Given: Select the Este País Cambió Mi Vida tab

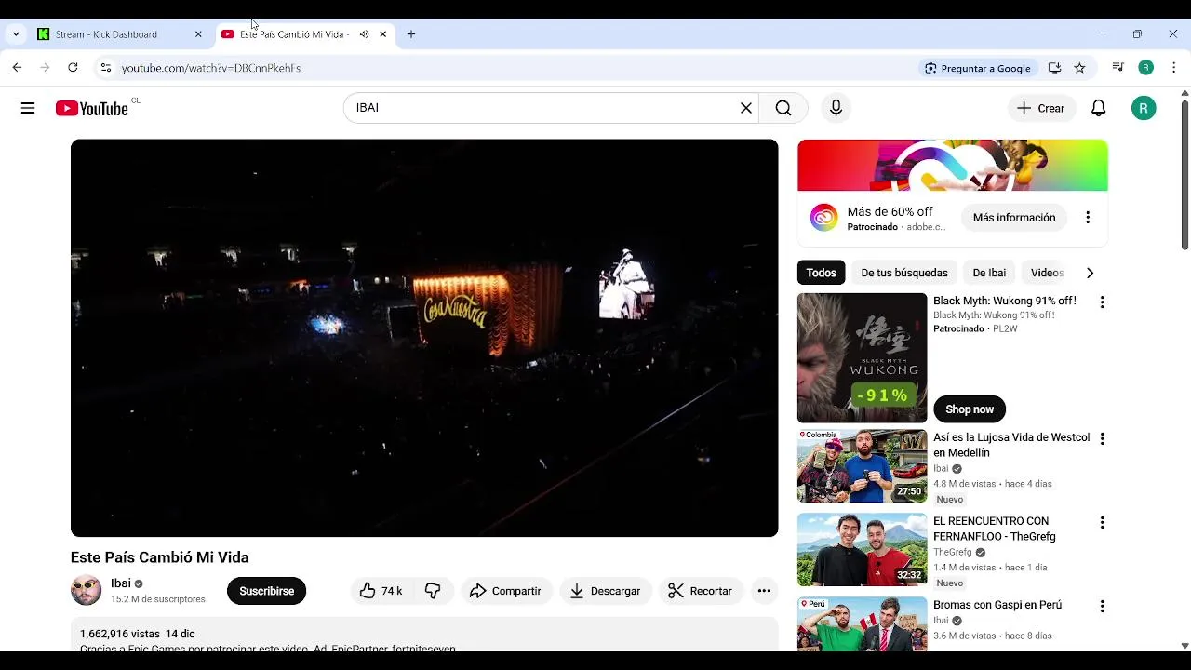Looking at the screenshot, I should pyautogui.click(x=294, y=34).
